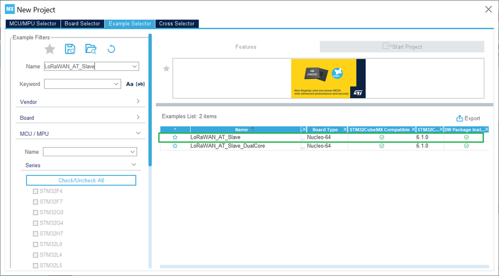Click the star column header
Viewport: 499px width, 276px height.
coord(175,129)
